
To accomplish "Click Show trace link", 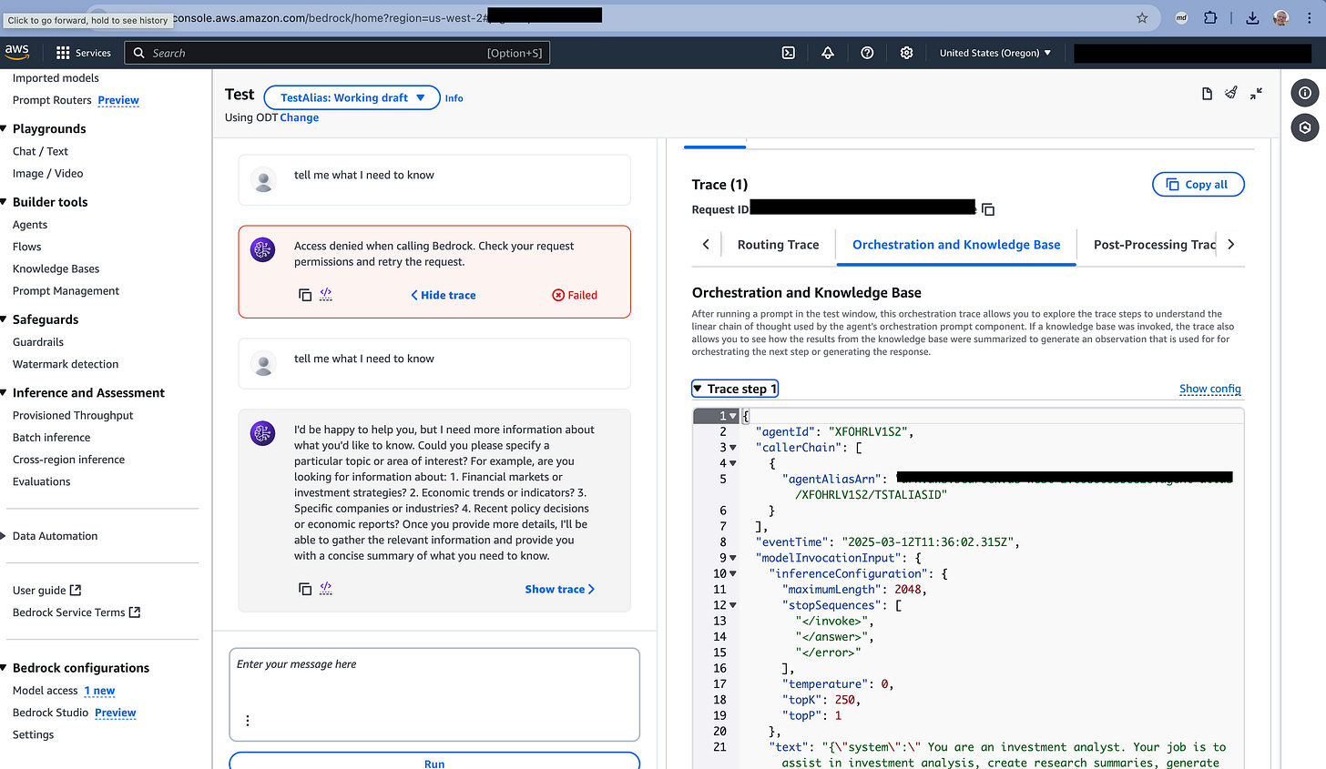I will tap(560, 589).
